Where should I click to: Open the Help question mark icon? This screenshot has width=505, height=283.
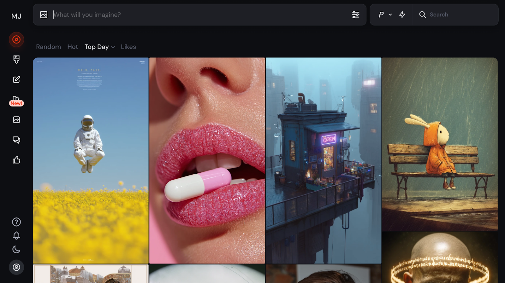16,222
